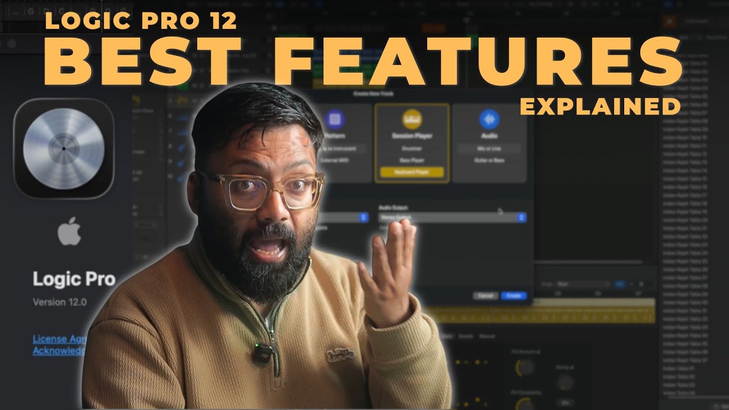Choose the Guitar or Bass option
Image resolution: width=729 pixels, height=410 pixels.
pos(489,161)
